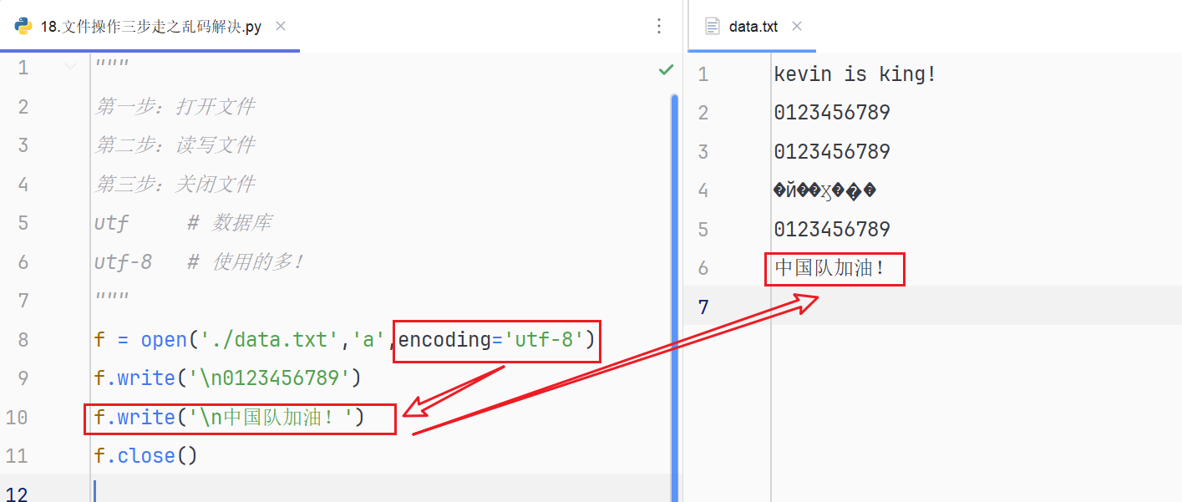Click the green checkmark inspection indicator
This screenshot has height=502, width=1182.
[x=666, y=69]
